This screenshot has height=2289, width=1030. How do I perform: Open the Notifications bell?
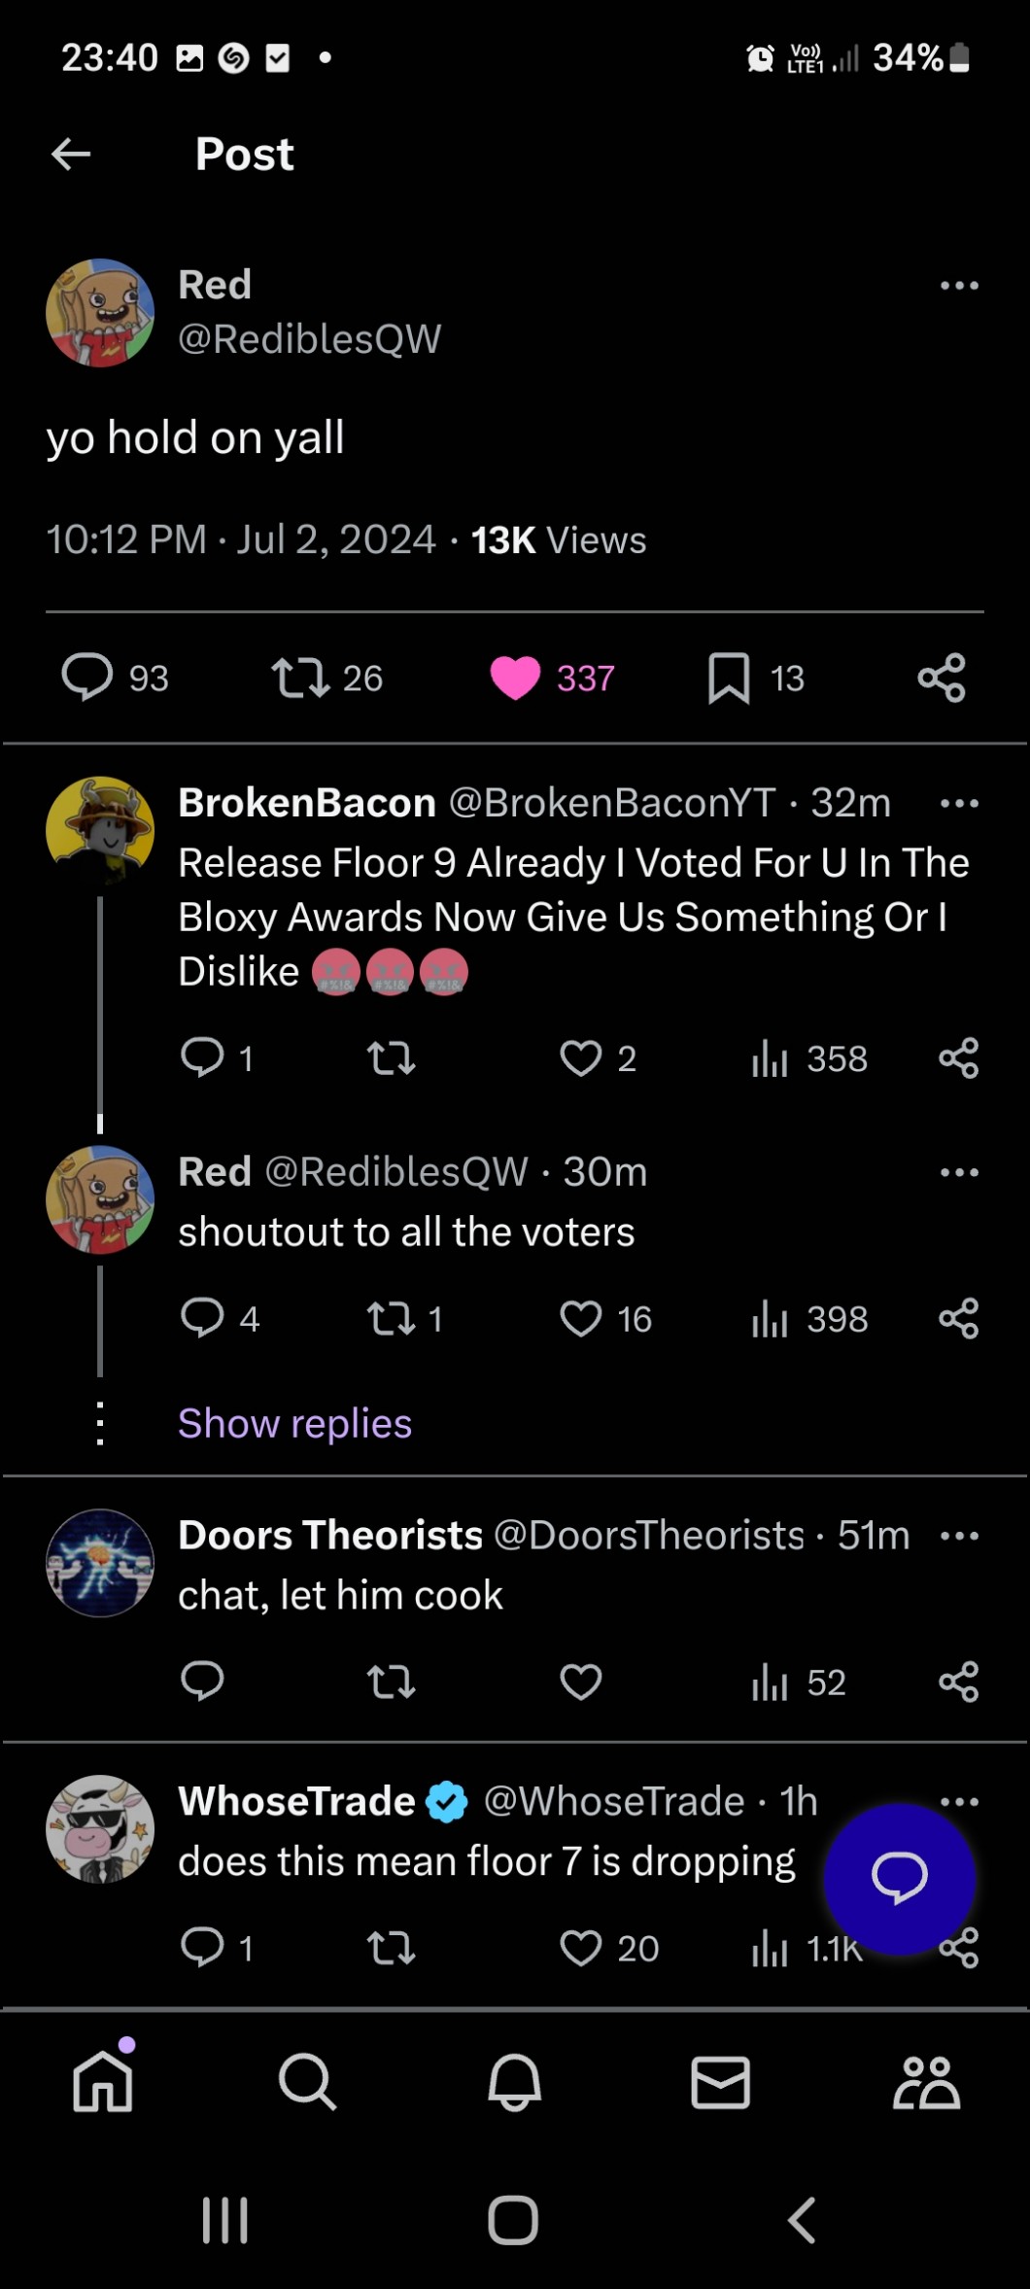click(514, 2082)
